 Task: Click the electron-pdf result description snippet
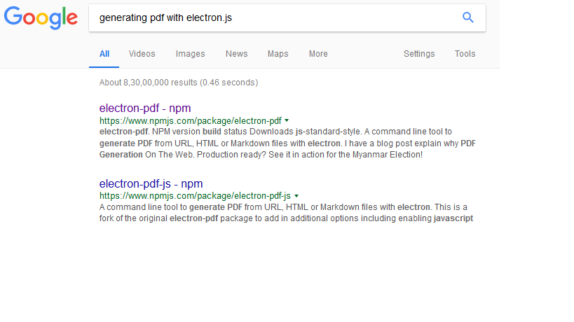point(287,143)
